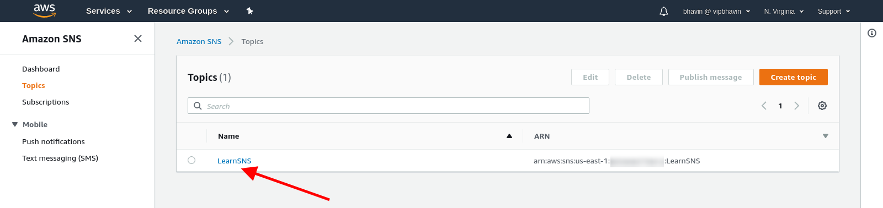
Task: Open the notifications bell icon
Action: pyautogui.click(x=664, y=11)
